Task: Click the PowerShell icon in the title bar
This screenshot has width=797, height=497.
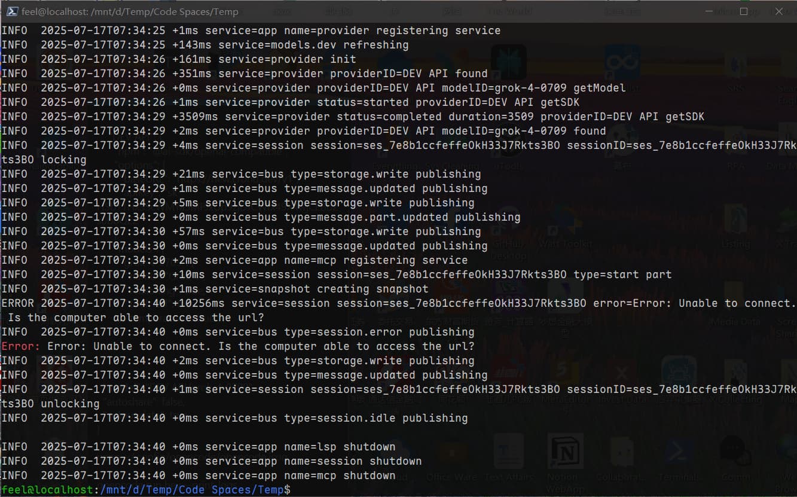Action: tap(11, 11)
